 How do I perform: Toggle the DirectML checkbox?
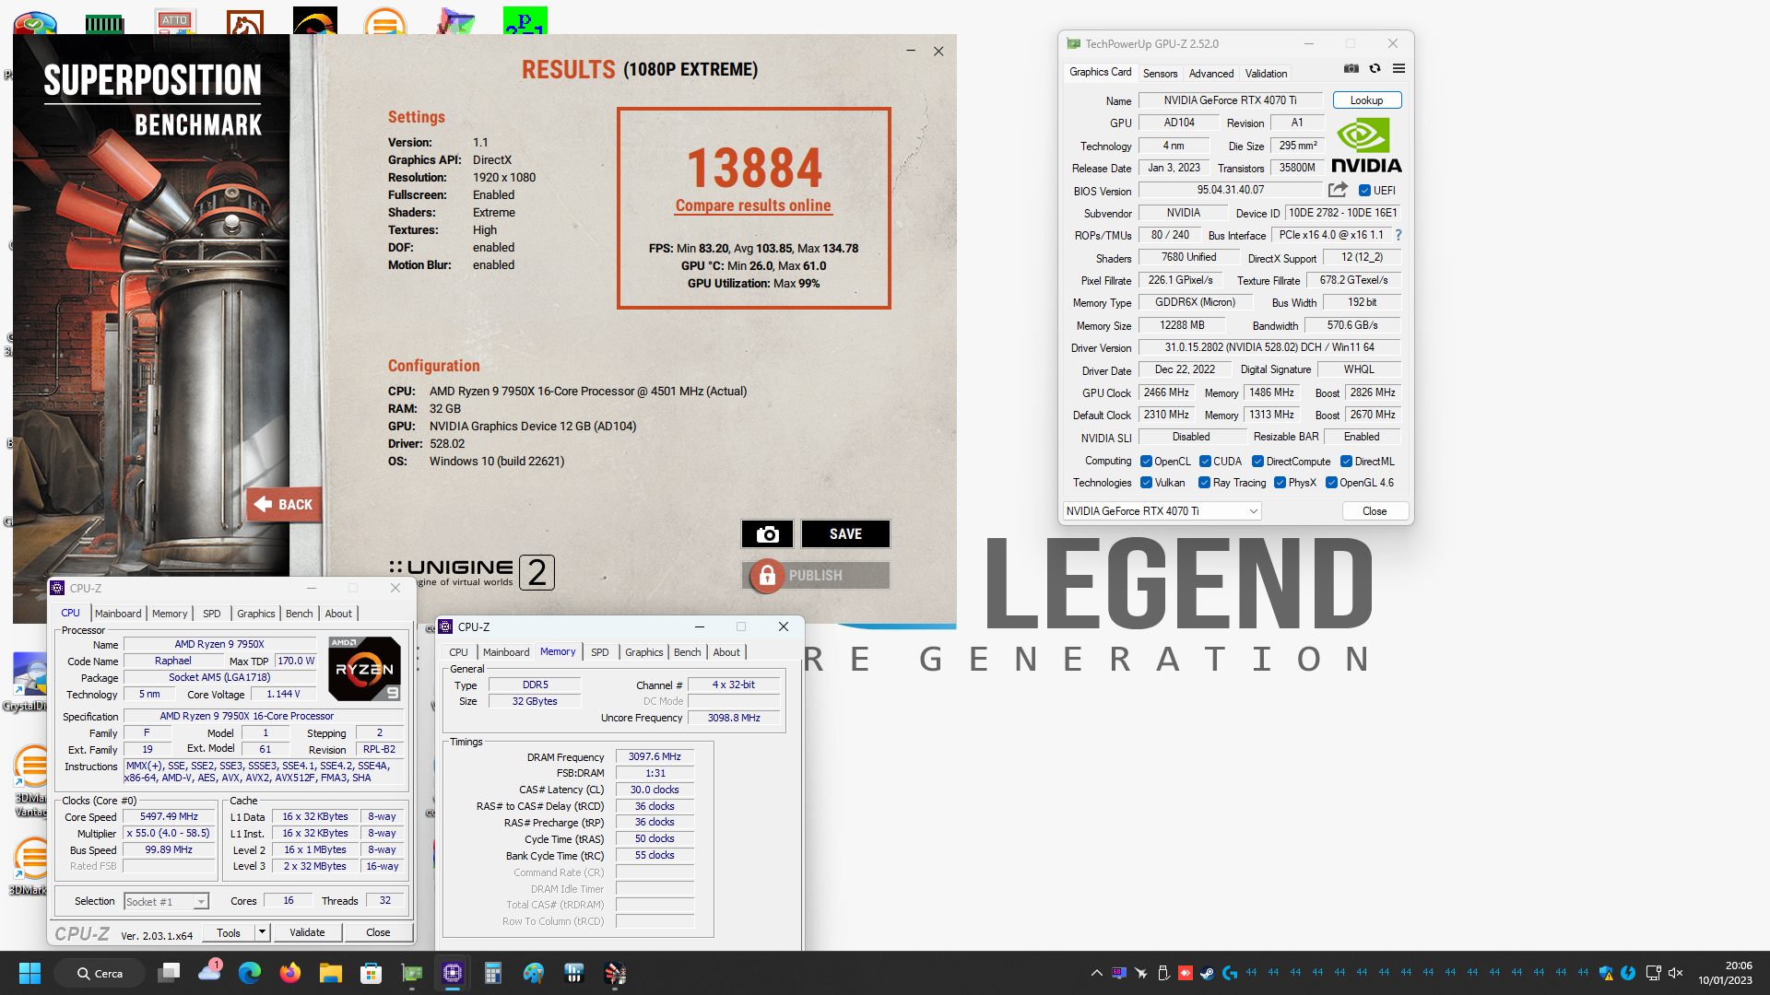(1346, 462)
